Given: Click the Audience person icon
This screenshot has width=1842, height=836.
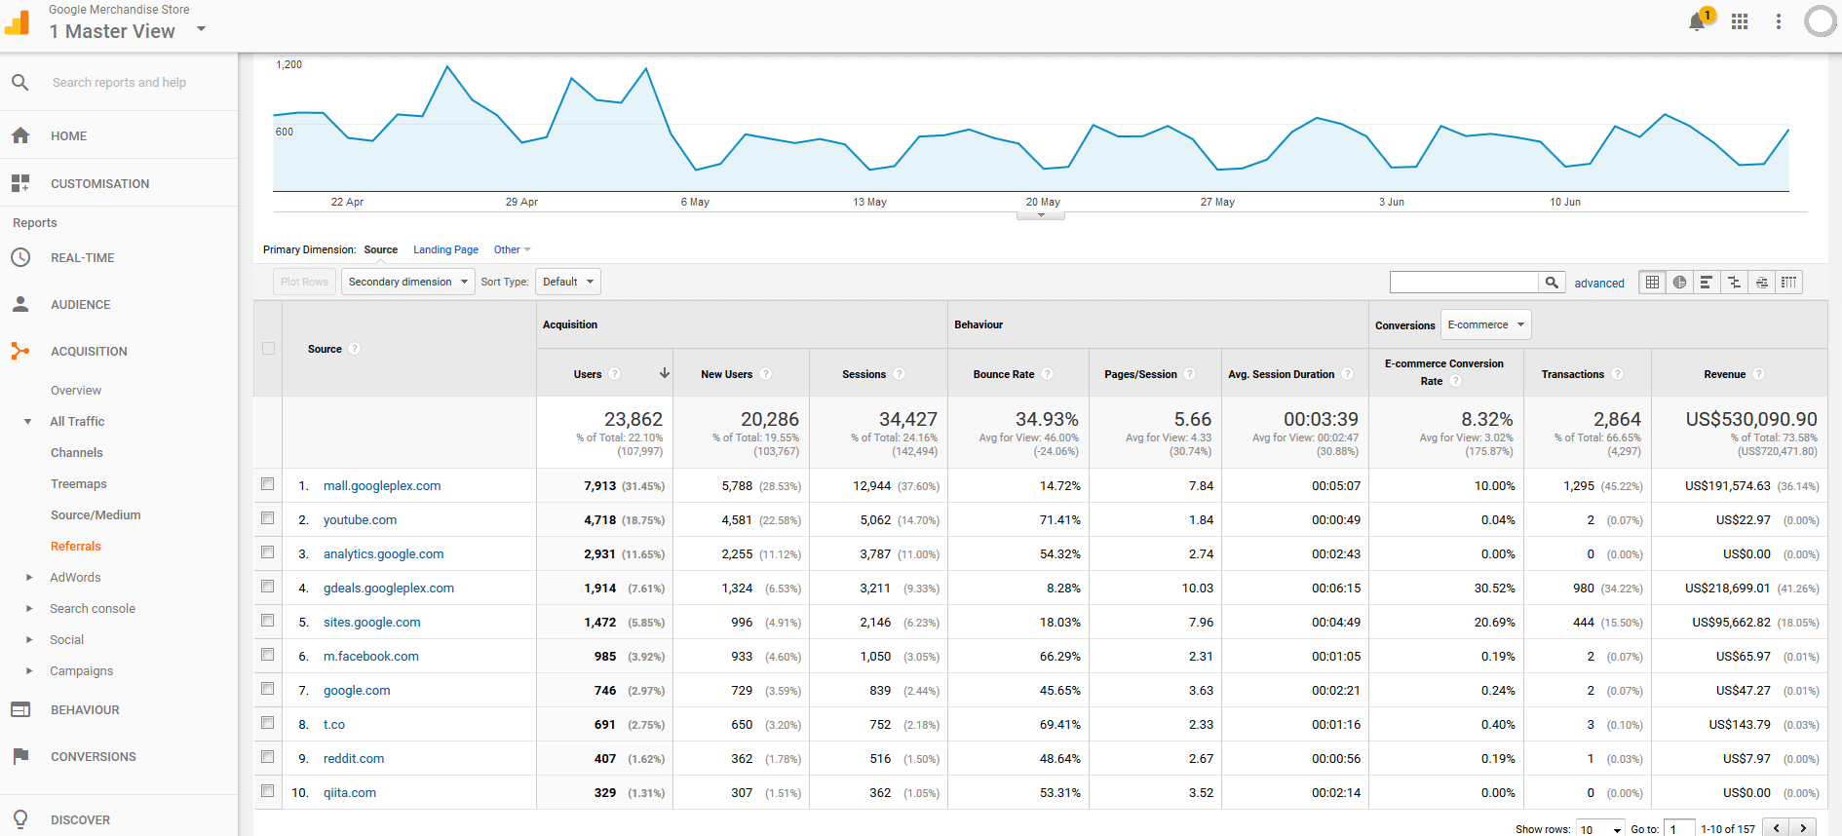Looking at the screenshot, I should click(x=20, y=304).
